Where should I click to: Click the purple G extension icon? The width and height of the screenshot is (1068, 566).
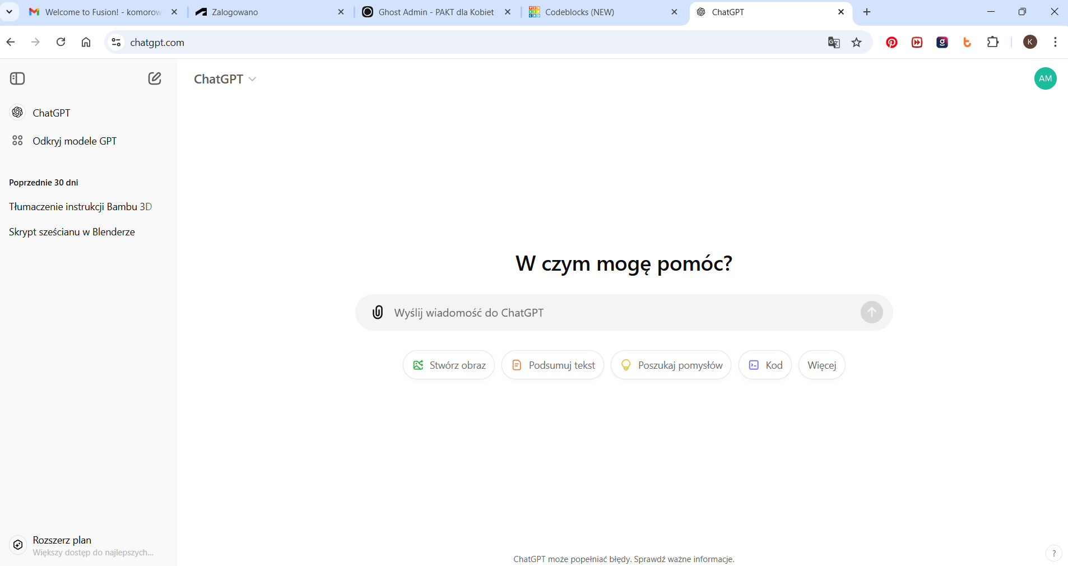942,42
